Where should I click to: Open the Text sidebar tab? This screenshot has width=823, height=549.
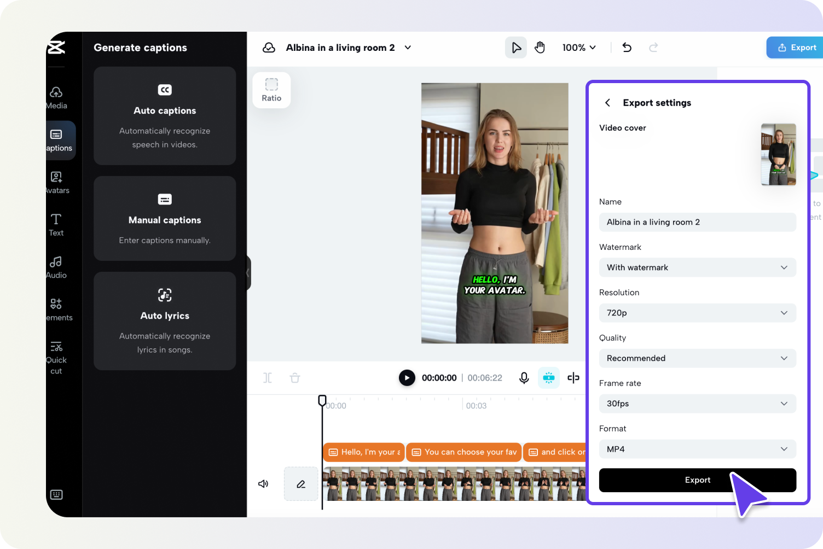coord(56,225)
